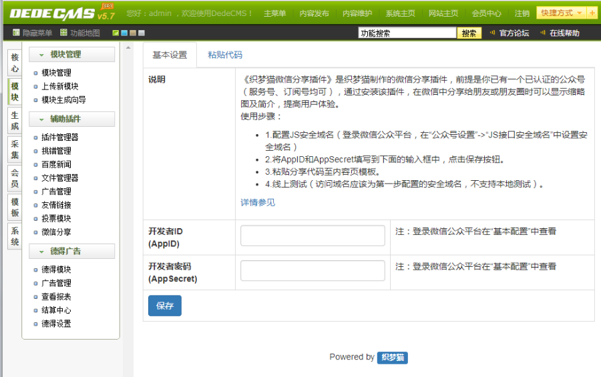Open 插件管理器
Viewport: 601px width, 377px height.
(x=60, y=137)
